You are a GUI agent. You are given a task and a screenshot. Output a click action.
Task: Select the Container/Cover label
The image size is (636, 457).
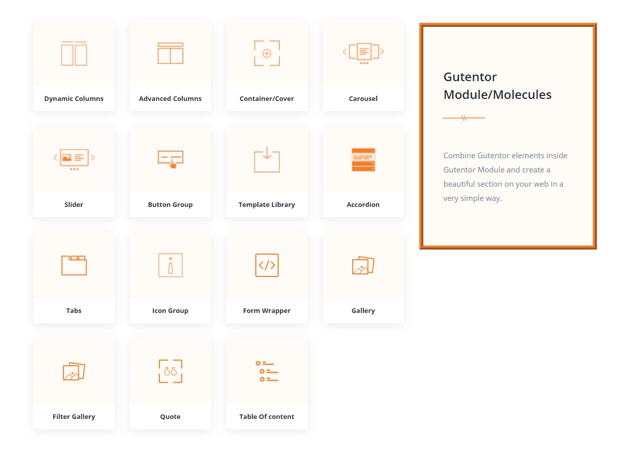(267, 99)
